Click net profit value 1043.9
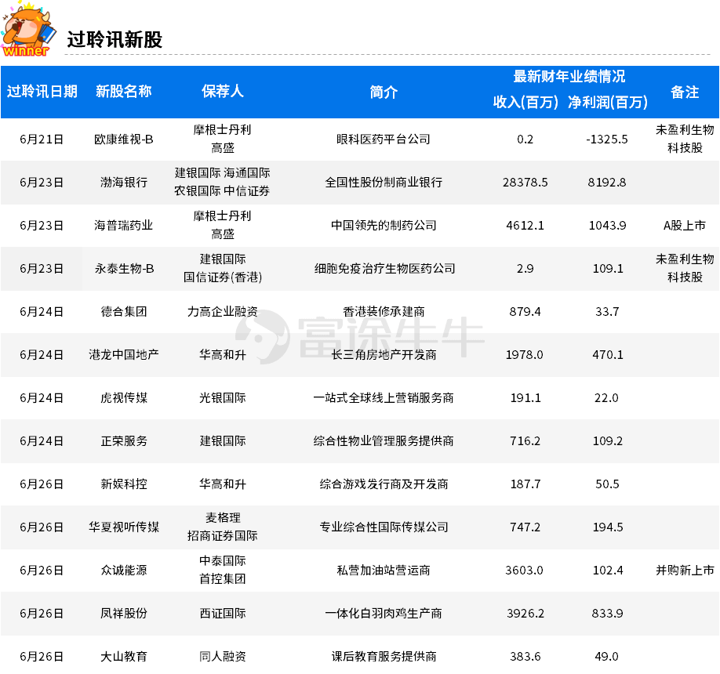This screenshot has height=674, width=720. tap(607, 225)
